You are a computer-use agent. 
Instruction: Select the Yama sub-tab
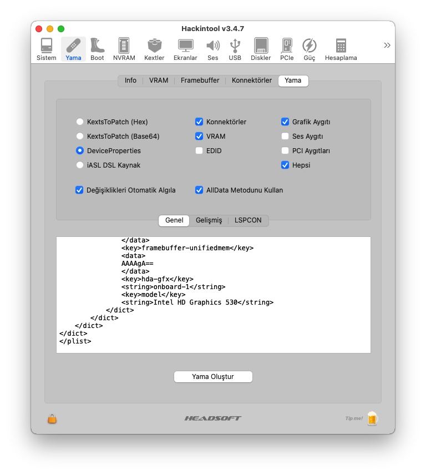(x=293, y=80)
